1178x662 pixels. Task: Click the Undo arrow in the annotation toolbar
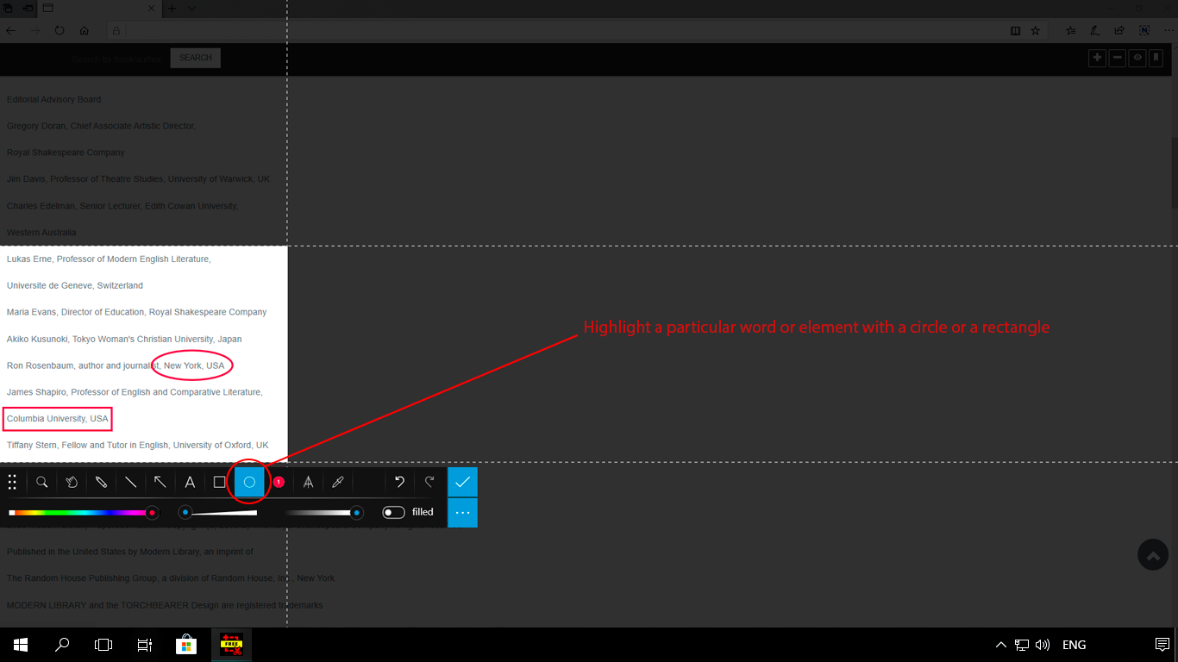[398, 482]
